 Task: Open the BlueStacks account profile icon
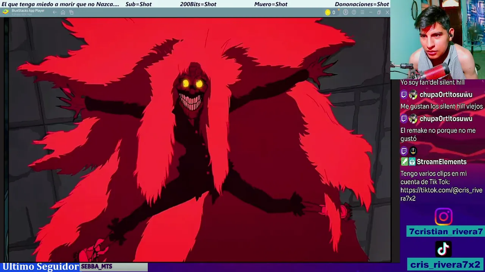[x=346, y=12]
